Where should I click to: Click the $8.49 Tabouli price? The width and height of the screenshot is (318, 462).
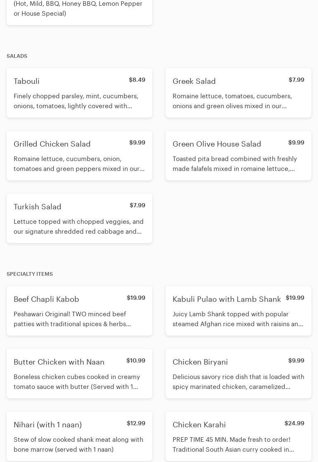click(x=137, y=80)
